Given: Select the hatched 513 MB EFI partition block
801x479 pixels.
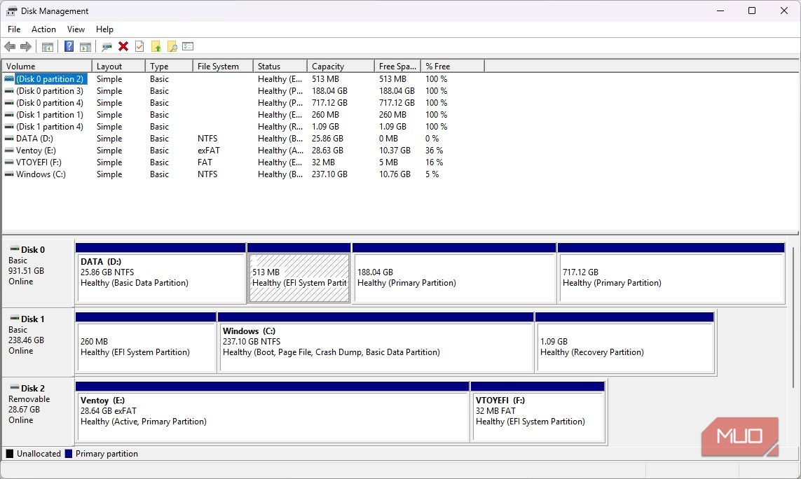Looking at the screenshot, I should tap(299, 273).
